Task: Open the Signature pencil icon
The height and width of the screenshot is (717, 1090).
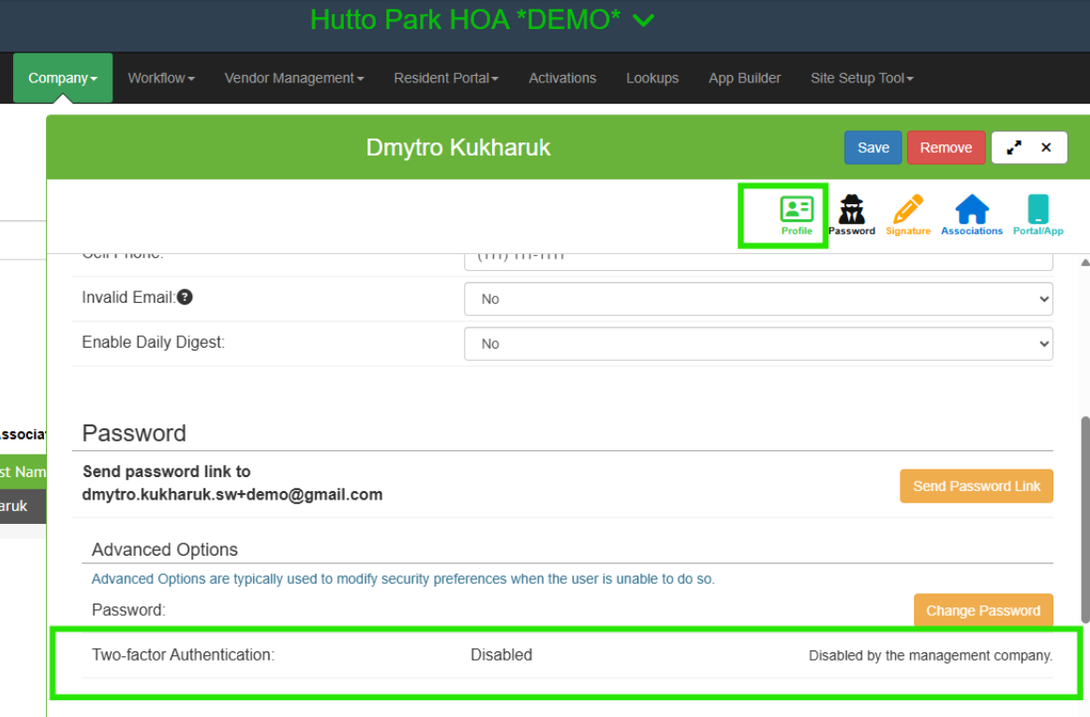Action: [907, 215]
